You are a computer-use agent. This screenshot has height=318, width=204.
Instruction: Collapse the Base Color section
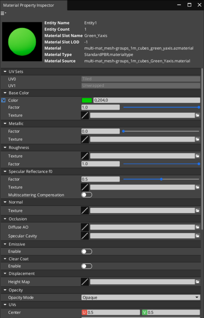pos(5,93)
